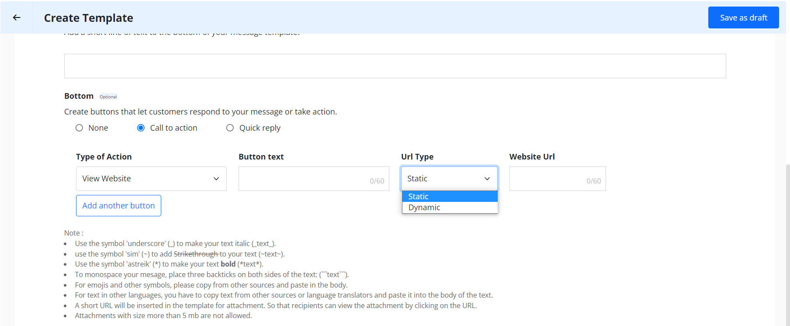
Task: Click the footer text input box
Action: coord(395,66)
